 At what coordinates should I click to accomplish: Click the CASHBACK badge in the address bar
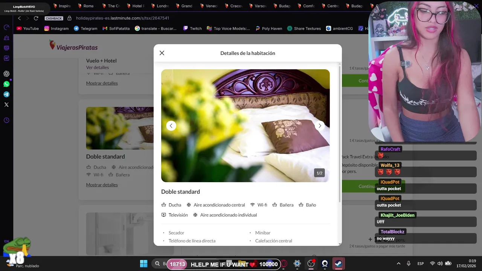pos(54,18)
